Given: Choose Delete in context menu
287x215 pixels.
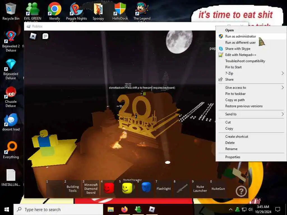Looking at the screenshot, I should coord(251,143).
